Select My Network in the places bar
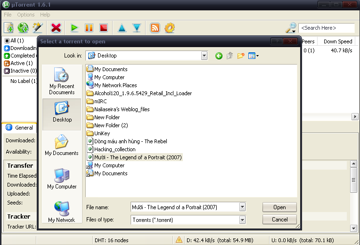The image size is (360, 245). click(62, 212)
